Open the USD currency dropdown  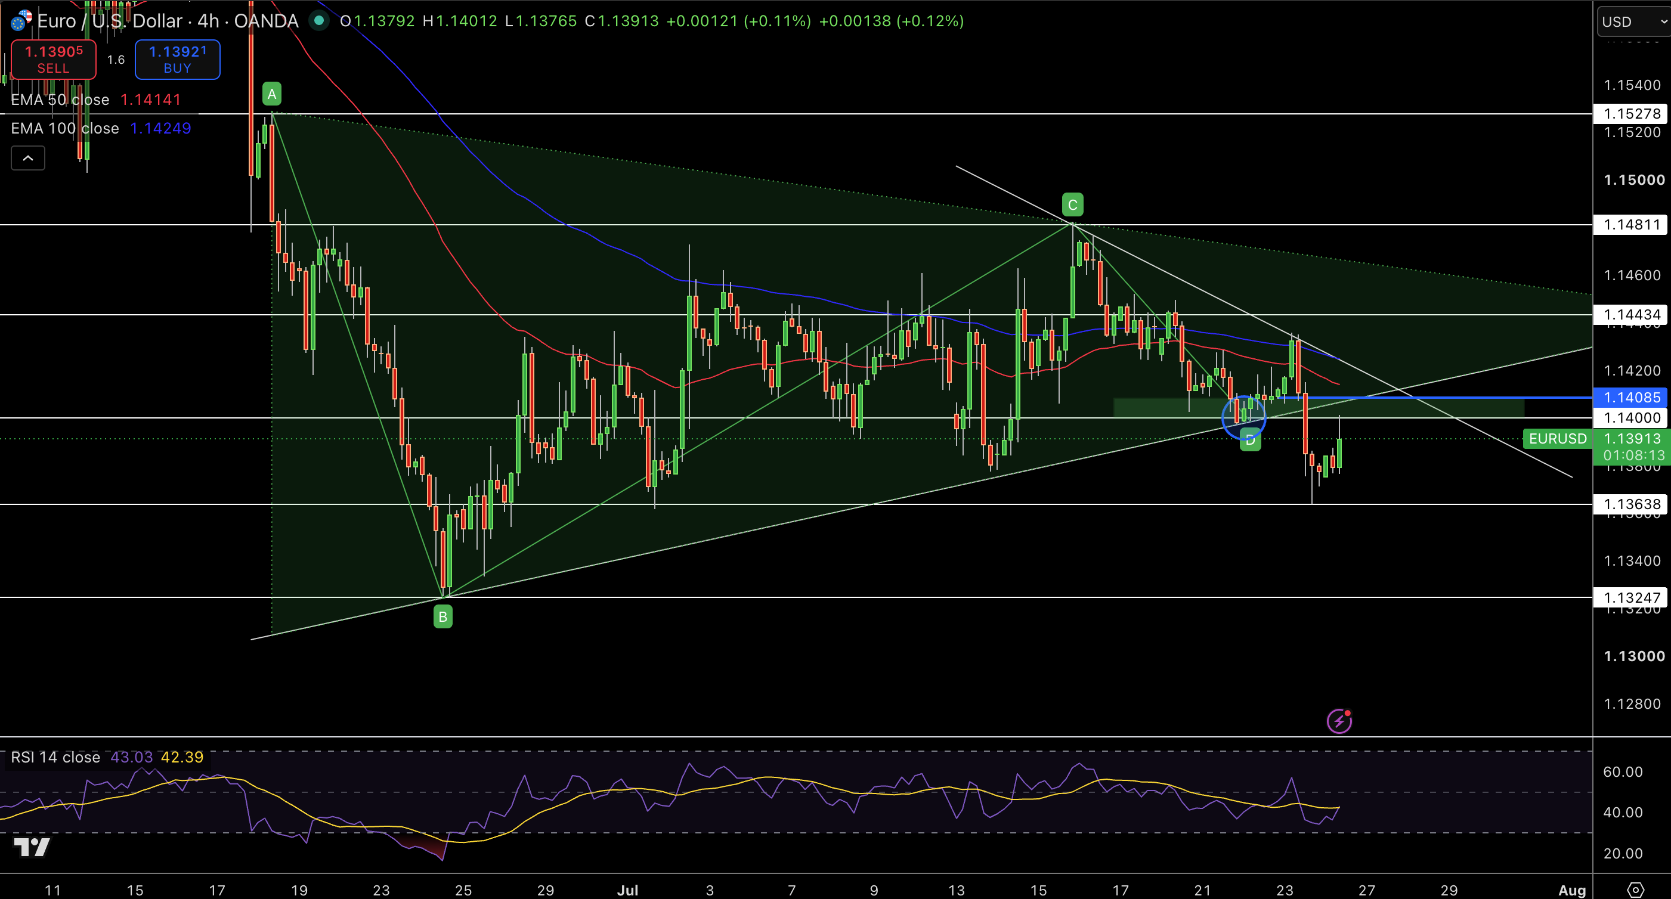point(1633,21)
